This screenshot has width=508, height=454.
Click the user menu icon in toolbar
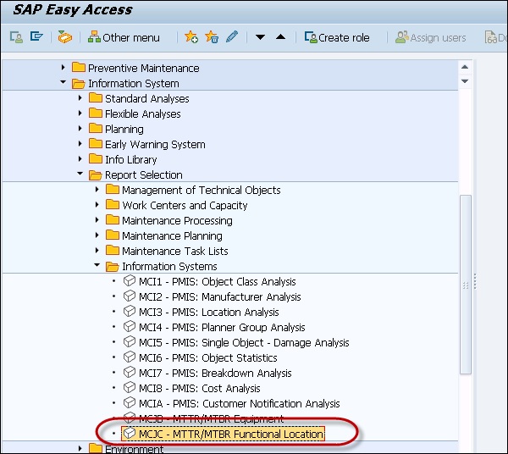point(16,37)
